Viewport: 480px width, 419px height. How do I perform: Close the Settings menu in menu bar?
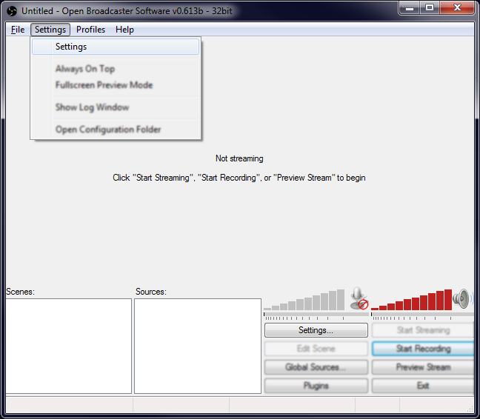[x=50, y=30]
